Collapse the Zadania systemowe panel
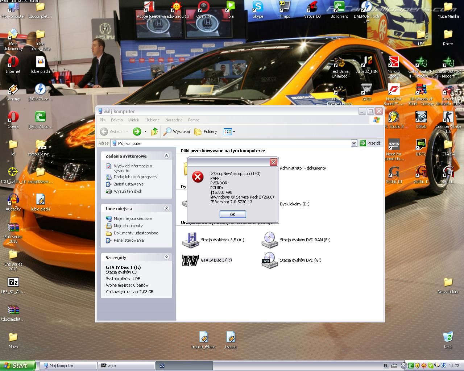464x371 pixels. click(167, 156)
